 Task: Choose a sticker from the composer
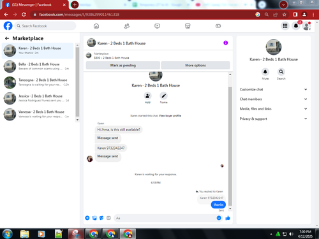click(101, 218)
